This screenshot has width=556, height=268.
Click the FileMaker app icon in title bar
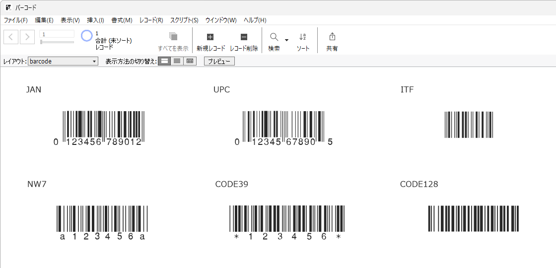pyautogui.click(x=9, y=7)
